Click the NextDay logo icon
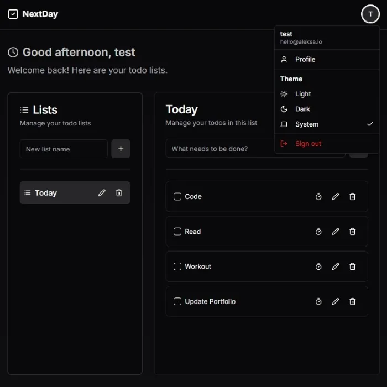Image resolution: width=387 pixels, height=387 pixels. pyautogui.click(x=13, y=14)
